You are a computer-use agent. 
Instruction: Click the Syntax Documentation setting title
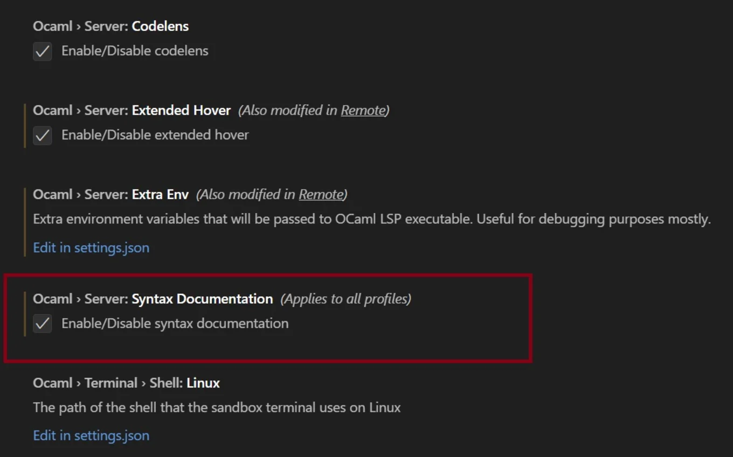pyautogui.click(x=153, y=299)
